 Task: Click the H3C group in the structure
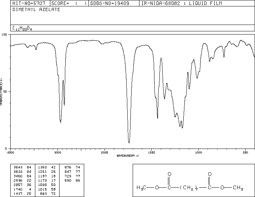coord(141,188)
